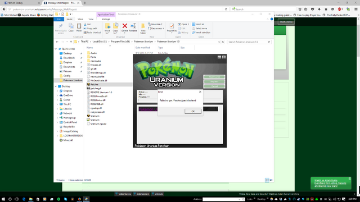Close the Error dialog with X
The height and width of the screenshot is (202, 360).
pos(200,91)
